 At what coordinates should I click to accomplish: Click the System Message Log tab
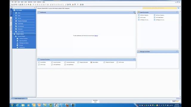(x=19, y=99)
